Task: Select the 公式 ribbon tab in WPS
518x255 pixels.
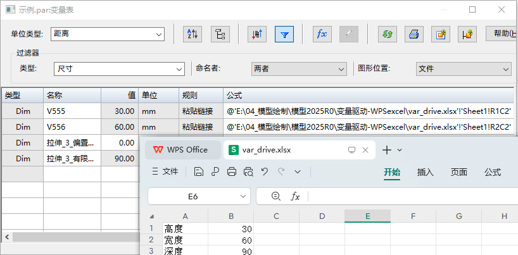Action: pos(493,172)
